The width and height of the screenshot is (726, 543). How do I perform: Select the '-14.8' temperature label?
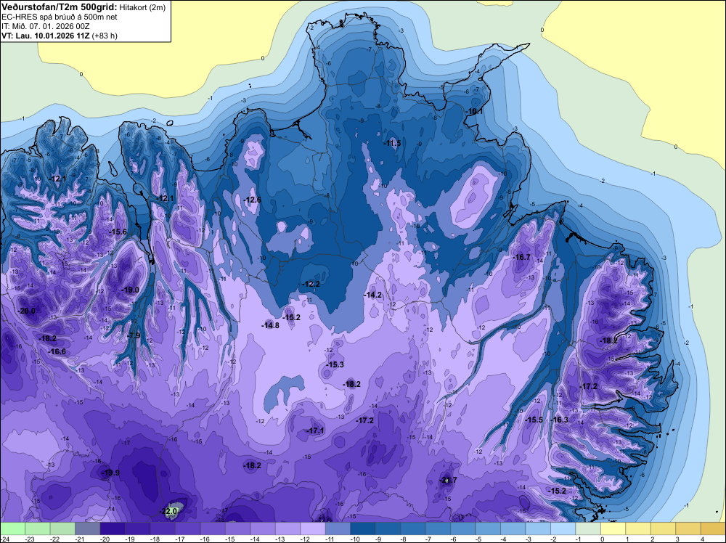pyautogui.click(x=270, y=325)
